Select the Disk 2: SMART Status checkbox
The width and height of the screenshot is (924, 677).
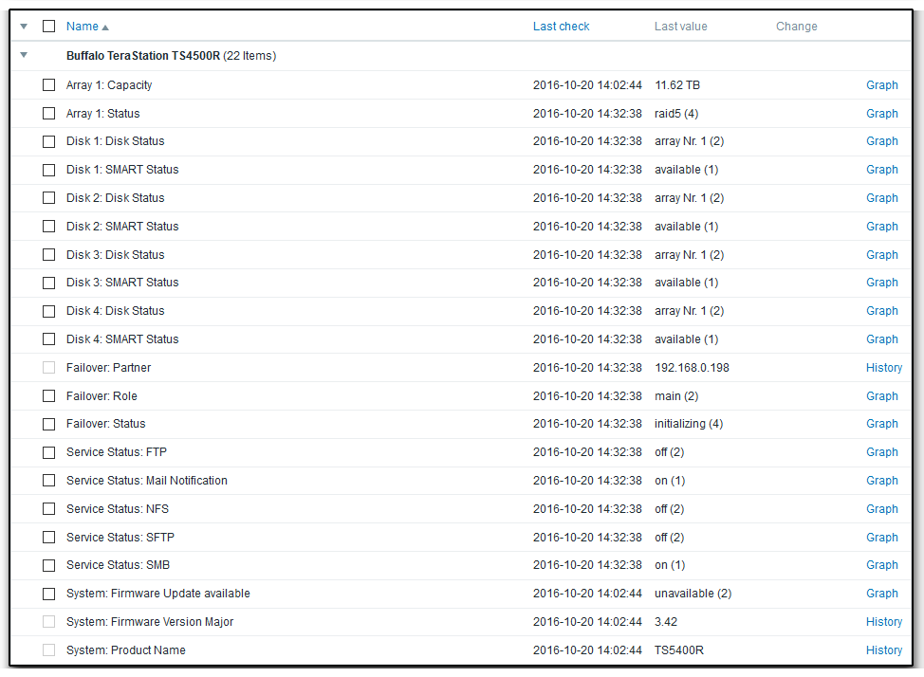pyautogui.click(x=49, y=227)
